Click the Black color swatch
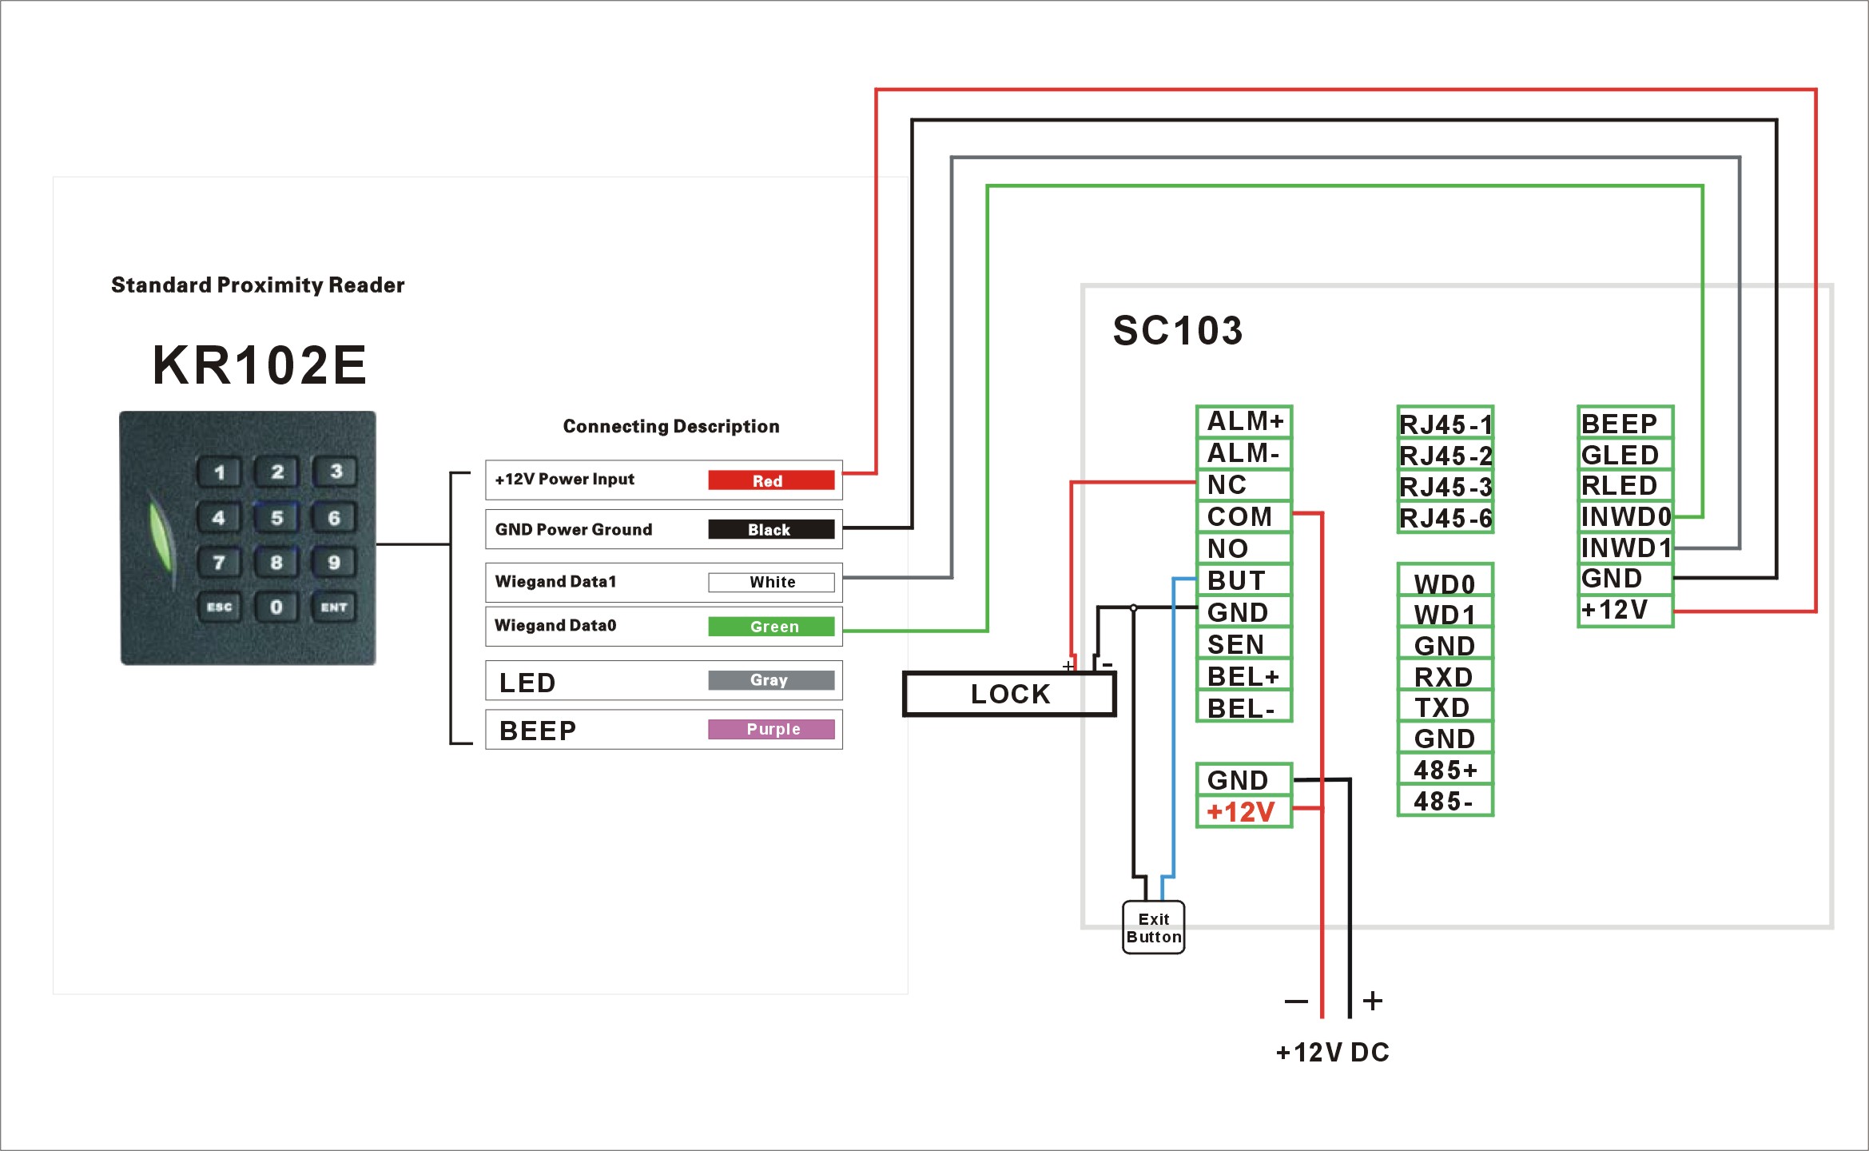Image resolution: width=1869 pixels, height=1151 pixels. [x=771, y=529]
